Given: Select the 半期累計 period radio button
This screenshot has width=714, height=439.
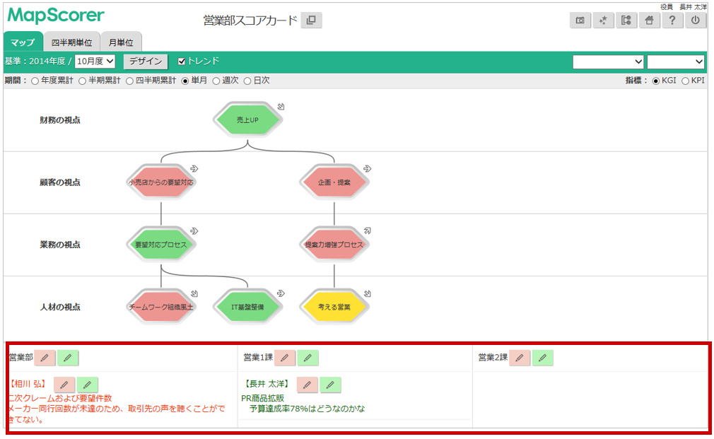Looking at the screenshot, I should click(x=83, y=81).
